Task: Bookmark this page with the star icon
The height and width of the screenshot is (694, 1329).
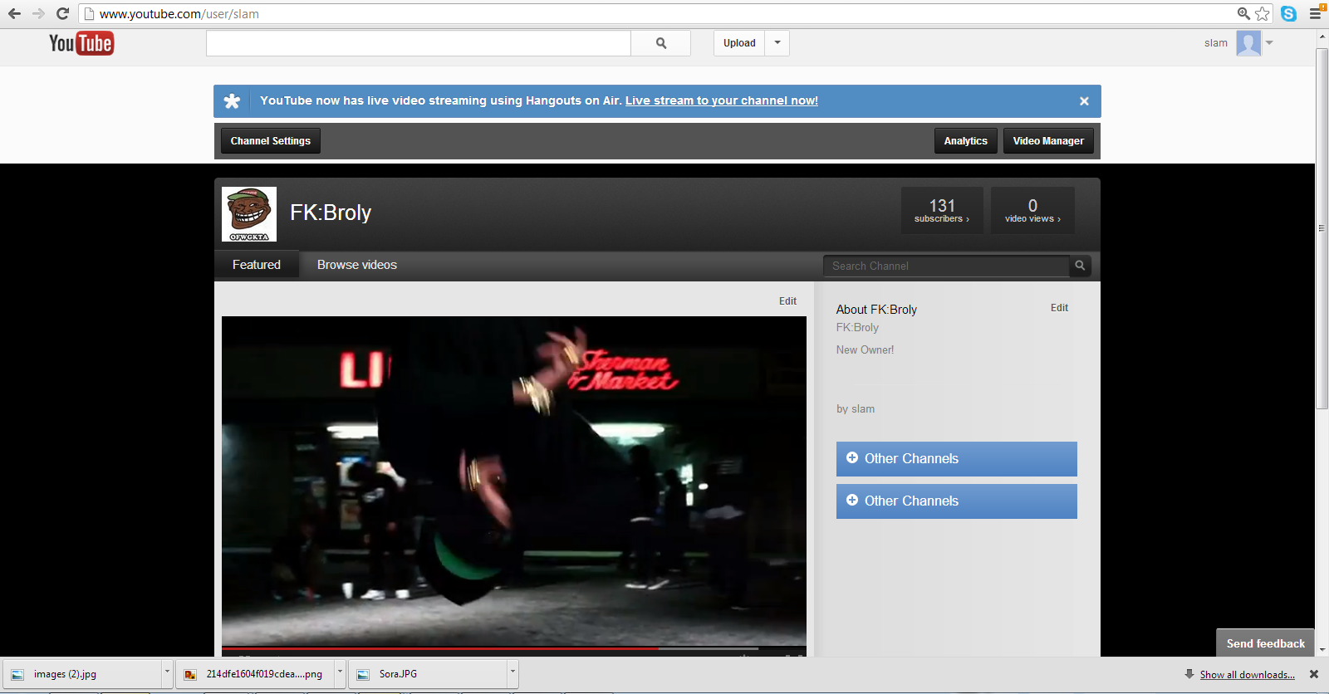Action: pos(1263,13)
